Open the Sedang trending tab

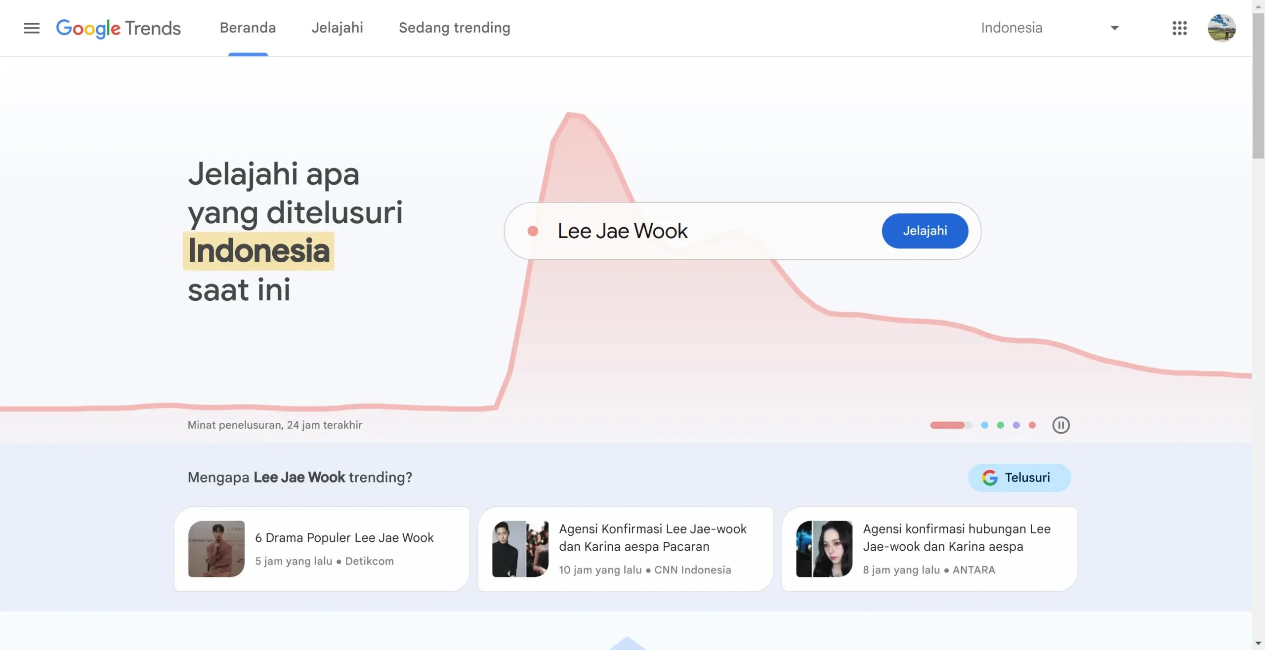point(454,28)
